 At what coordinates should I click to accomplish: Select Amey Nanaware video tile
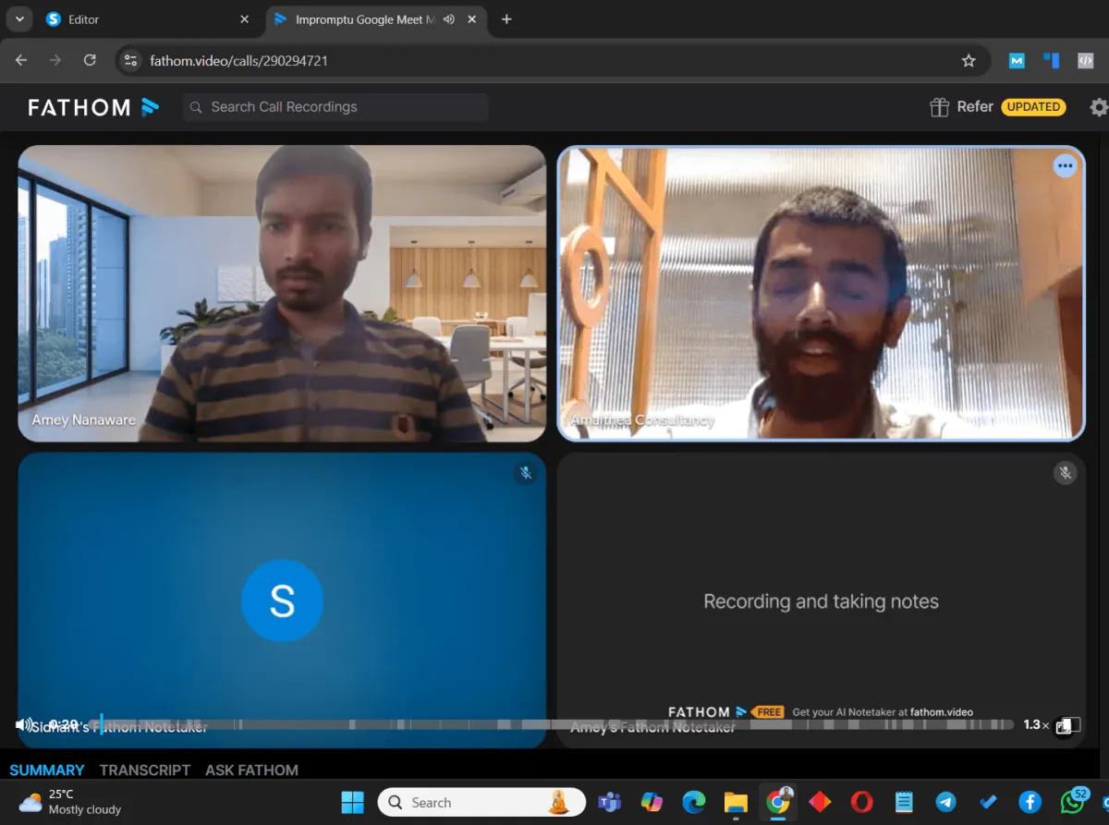pos(282,293)
